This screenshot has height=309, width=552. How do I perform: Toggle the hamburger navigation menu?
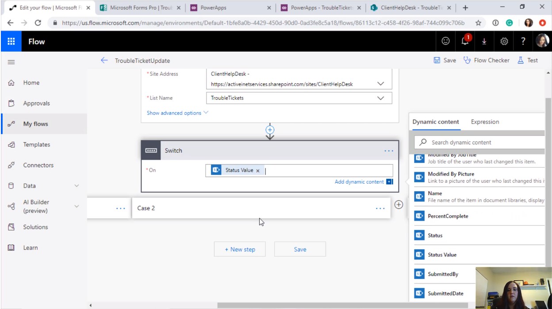point(11,62)
